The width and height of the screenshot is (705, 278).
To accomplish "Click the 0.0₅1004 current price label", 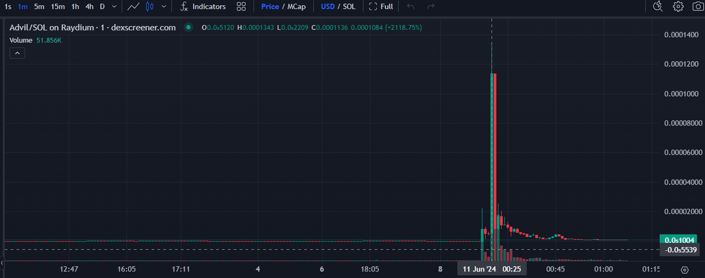I will pos(679,240).
